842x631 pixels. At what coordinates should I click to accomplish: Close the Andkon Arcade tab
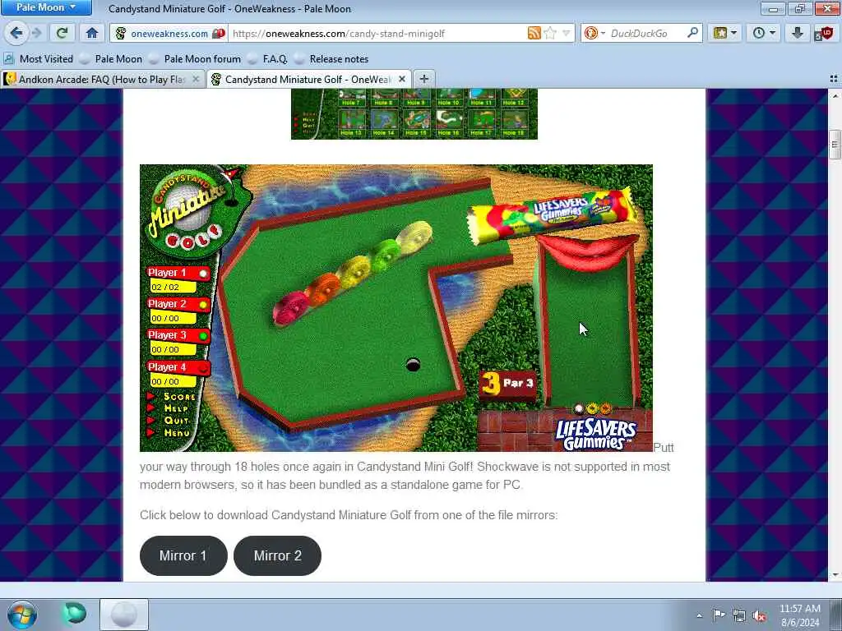(196, 80)
